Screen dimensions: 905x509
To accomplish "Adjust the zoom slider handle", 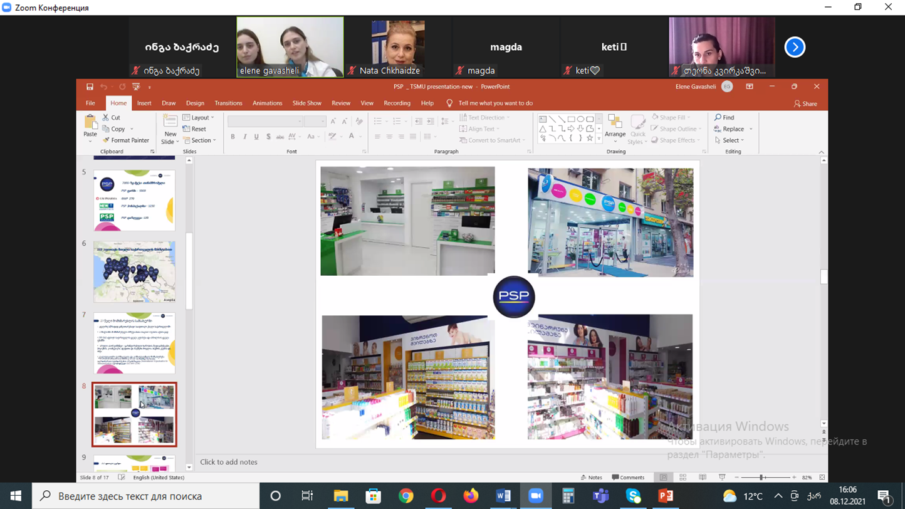I will click(x=761, y=478).
